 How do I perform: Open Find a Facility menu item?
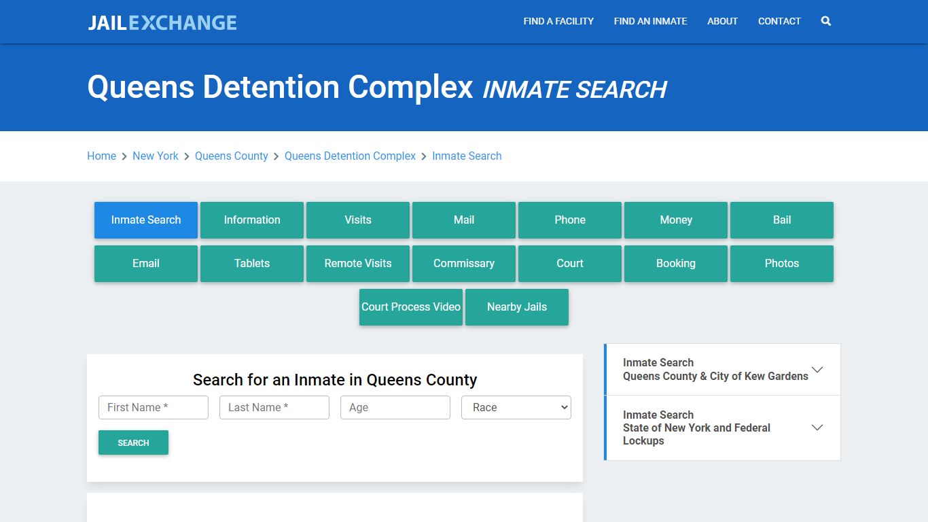[558, 21]
